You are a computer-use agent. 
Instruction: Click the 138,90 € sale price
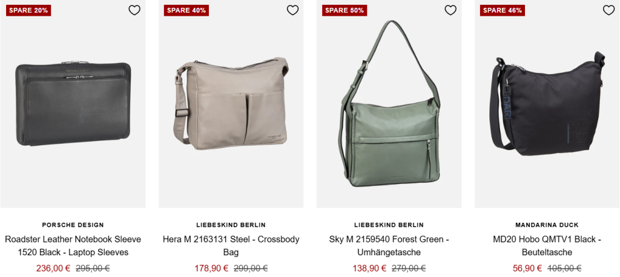(369, 269)
